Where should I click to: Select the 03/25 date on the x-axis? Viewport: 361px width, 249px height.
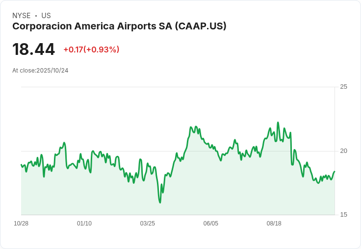click(147, 224)
